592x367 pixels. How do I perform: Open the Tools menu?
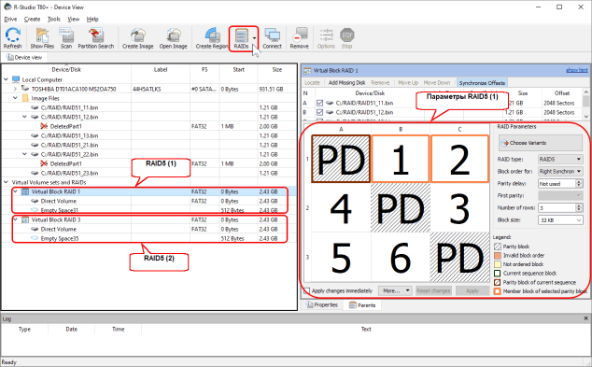(53, 20)
